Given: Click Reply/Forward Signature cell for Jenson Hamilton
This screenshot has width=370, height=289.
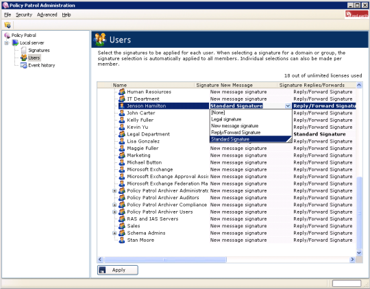Looking at the screenshot, I should [324, 106].
